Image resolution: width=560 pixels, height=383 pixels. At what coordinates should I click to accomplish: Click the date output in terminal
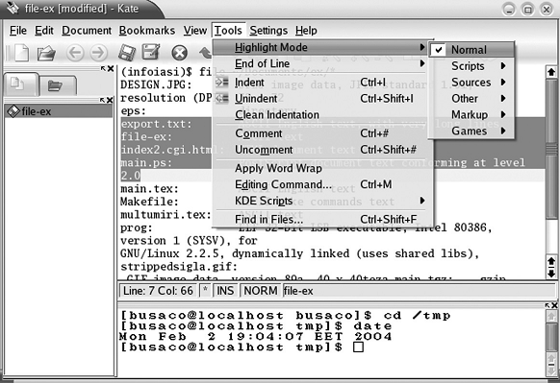tap(256, 336)
